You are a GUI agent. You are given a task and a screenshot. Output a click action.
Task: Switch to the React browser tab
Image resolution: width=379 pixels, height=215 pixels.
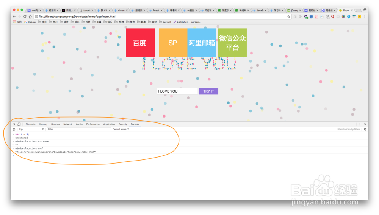tap(155, 10)
